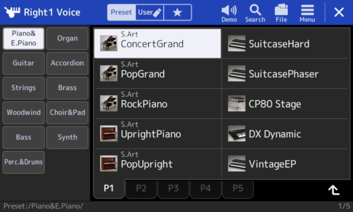This screenshot has height=212, width=353.
Task: Select the Brass category
Action: 67,88
